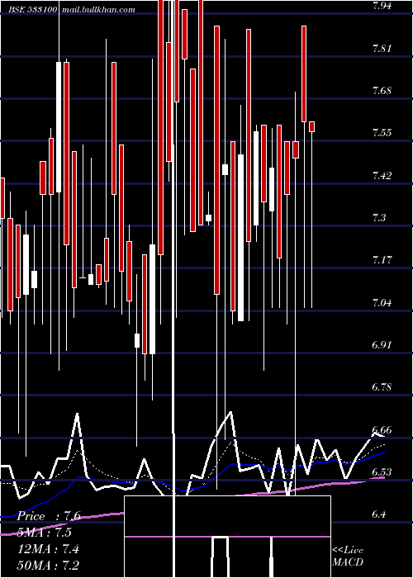Click the 7.55 price axis label
The image size is (413, 578).
click(x=382, y=133)
